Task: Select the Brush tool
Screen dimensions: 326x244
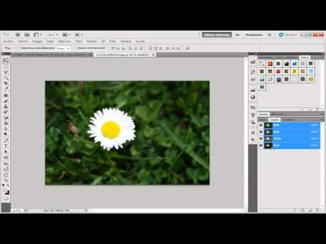Action: (x=6, y=101)
